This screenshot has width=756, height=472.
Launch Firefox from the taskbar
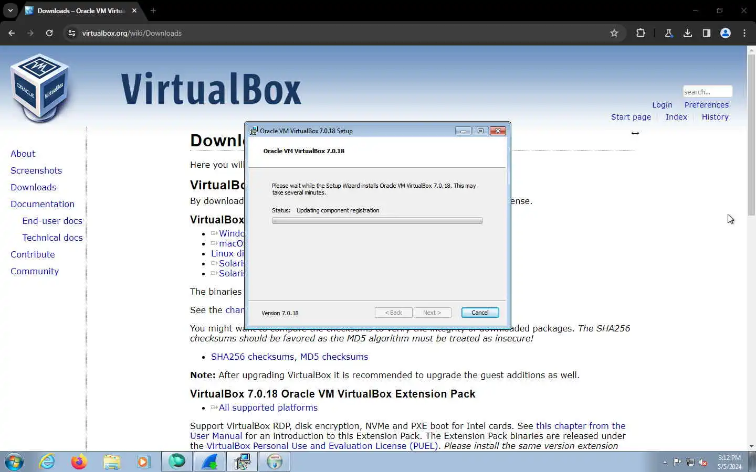coord(79,462)
